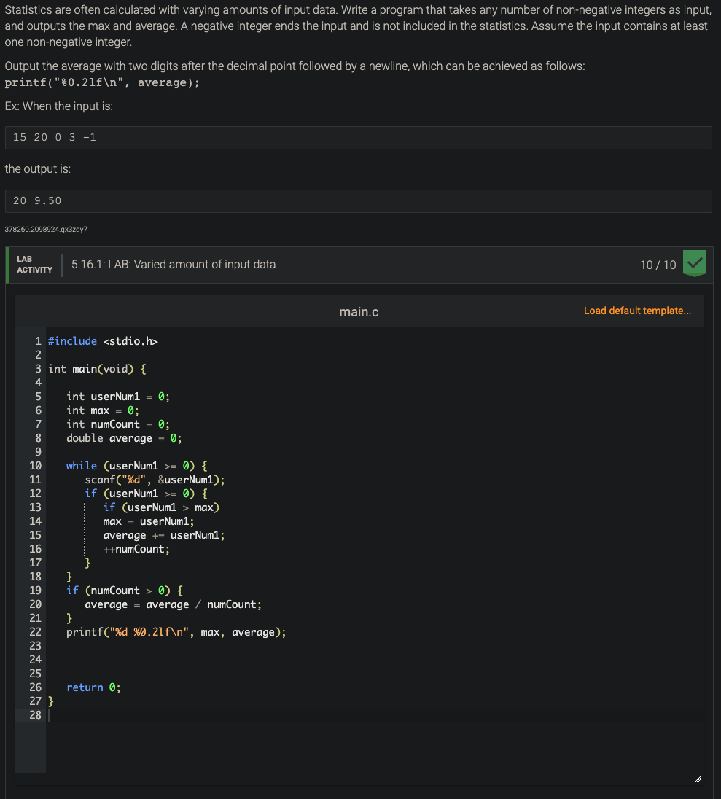Viewport: 721px width, 799px height.
Task: Click the 378260.2098924.qx3zqy7 identifier text
Action: pos(45,229)
